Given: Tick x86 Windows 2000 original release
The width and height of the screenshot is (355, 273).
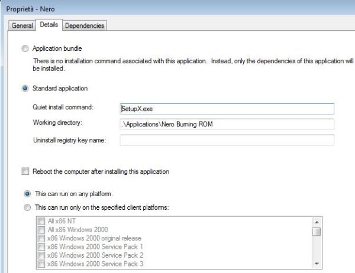Looking at the screenshot, I should click(41, 238).
